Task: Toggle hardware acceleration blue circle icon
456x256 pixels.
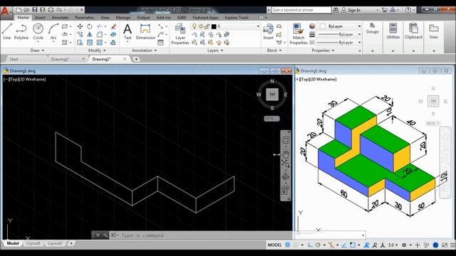Action: click(435, 245)
